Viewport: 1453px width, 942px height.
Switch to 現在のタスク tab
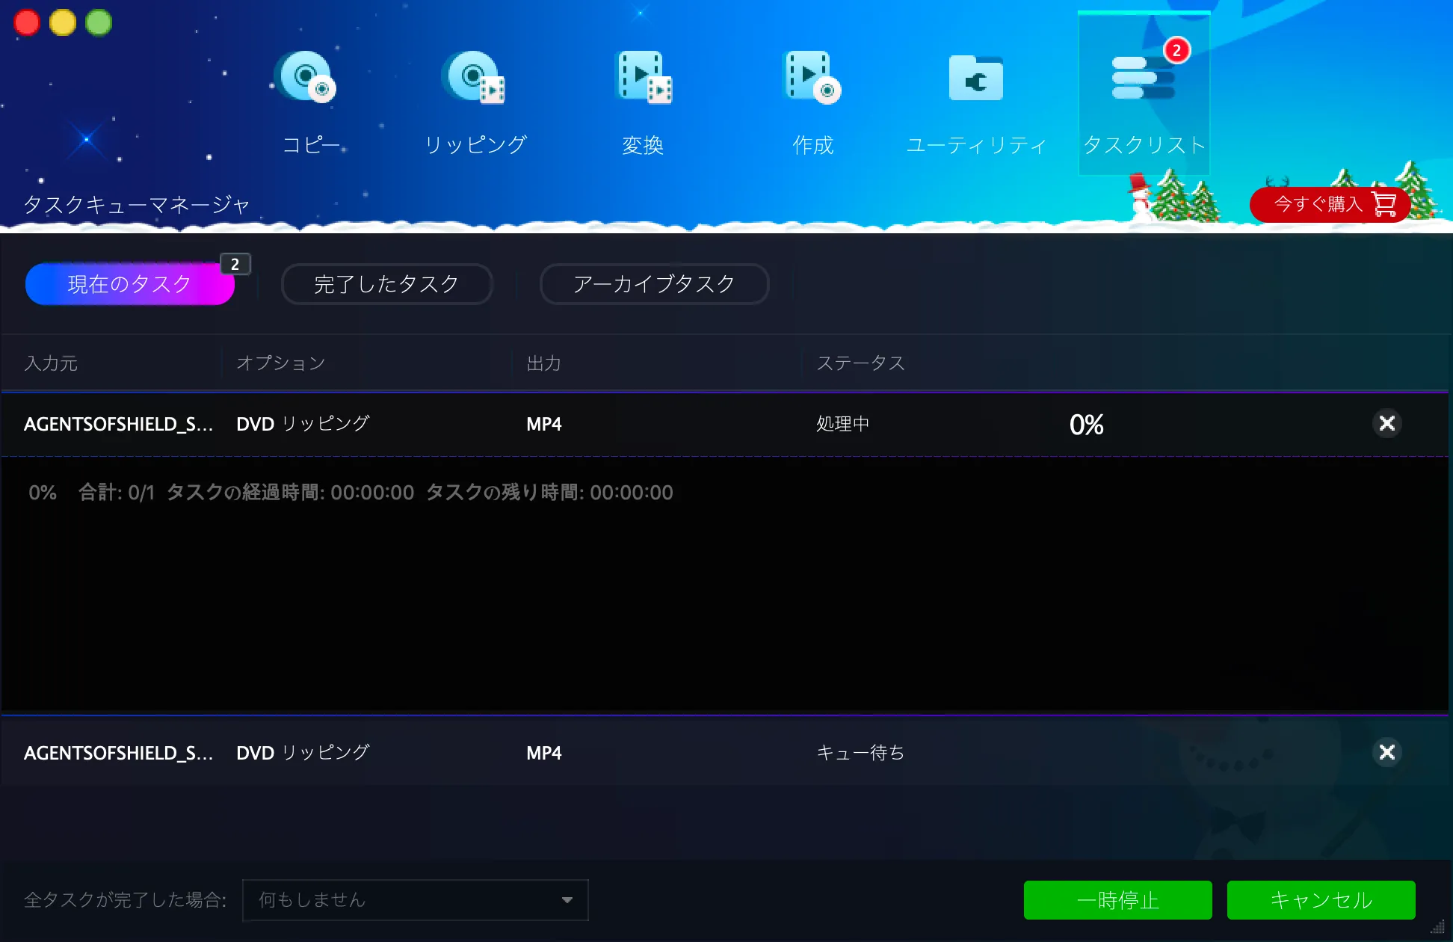pyautogui.click(x=130, y=284)
